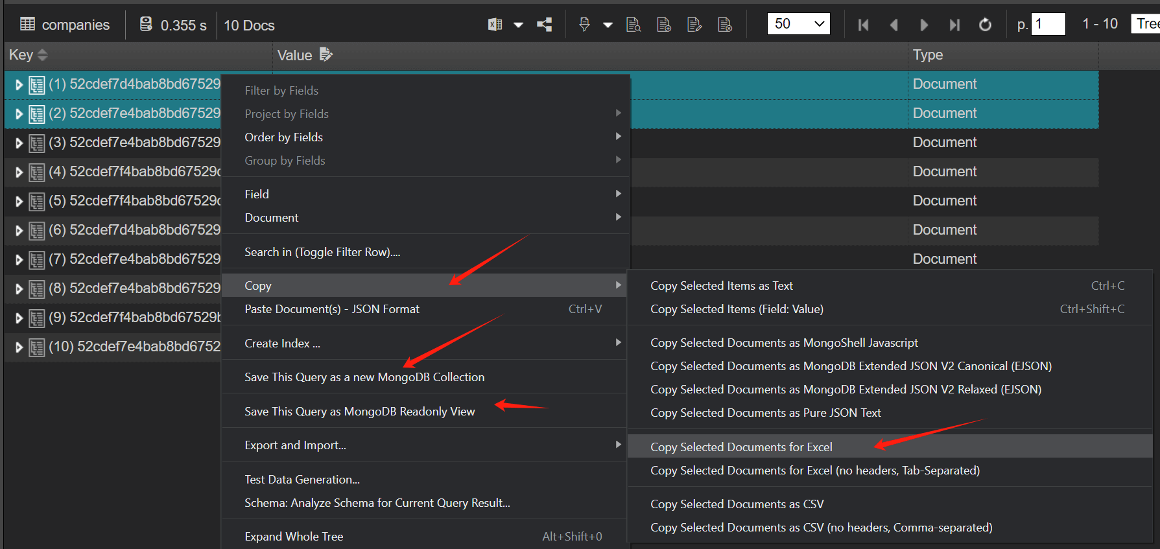Choose Copy Selected Documents as Pure JSON Text
1160x549 pixels.
click(890, 412)
